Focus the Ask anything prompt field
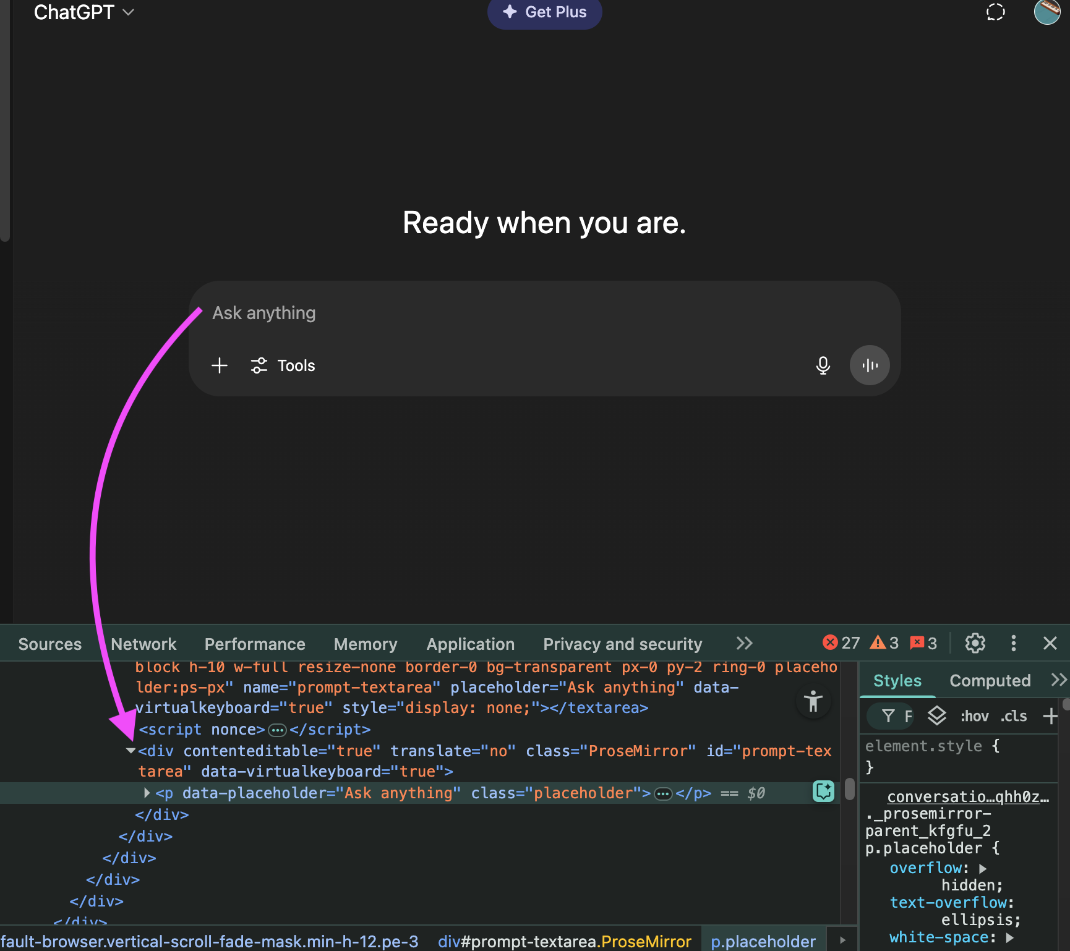1070x951 pixels. click(x=544, y=313)
